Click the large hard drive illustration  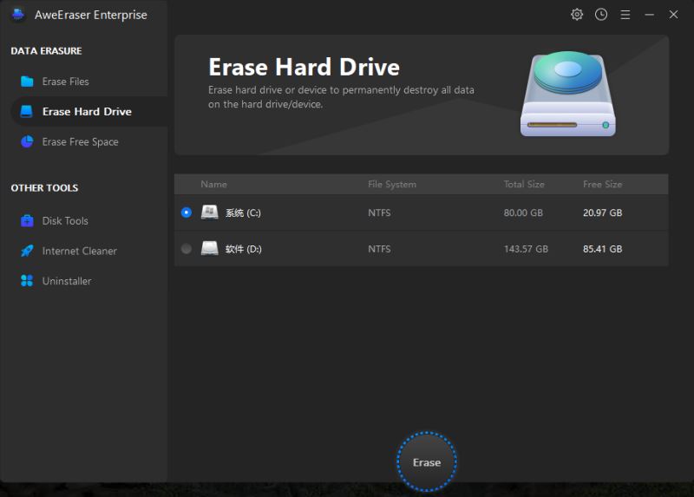[568, 94]
